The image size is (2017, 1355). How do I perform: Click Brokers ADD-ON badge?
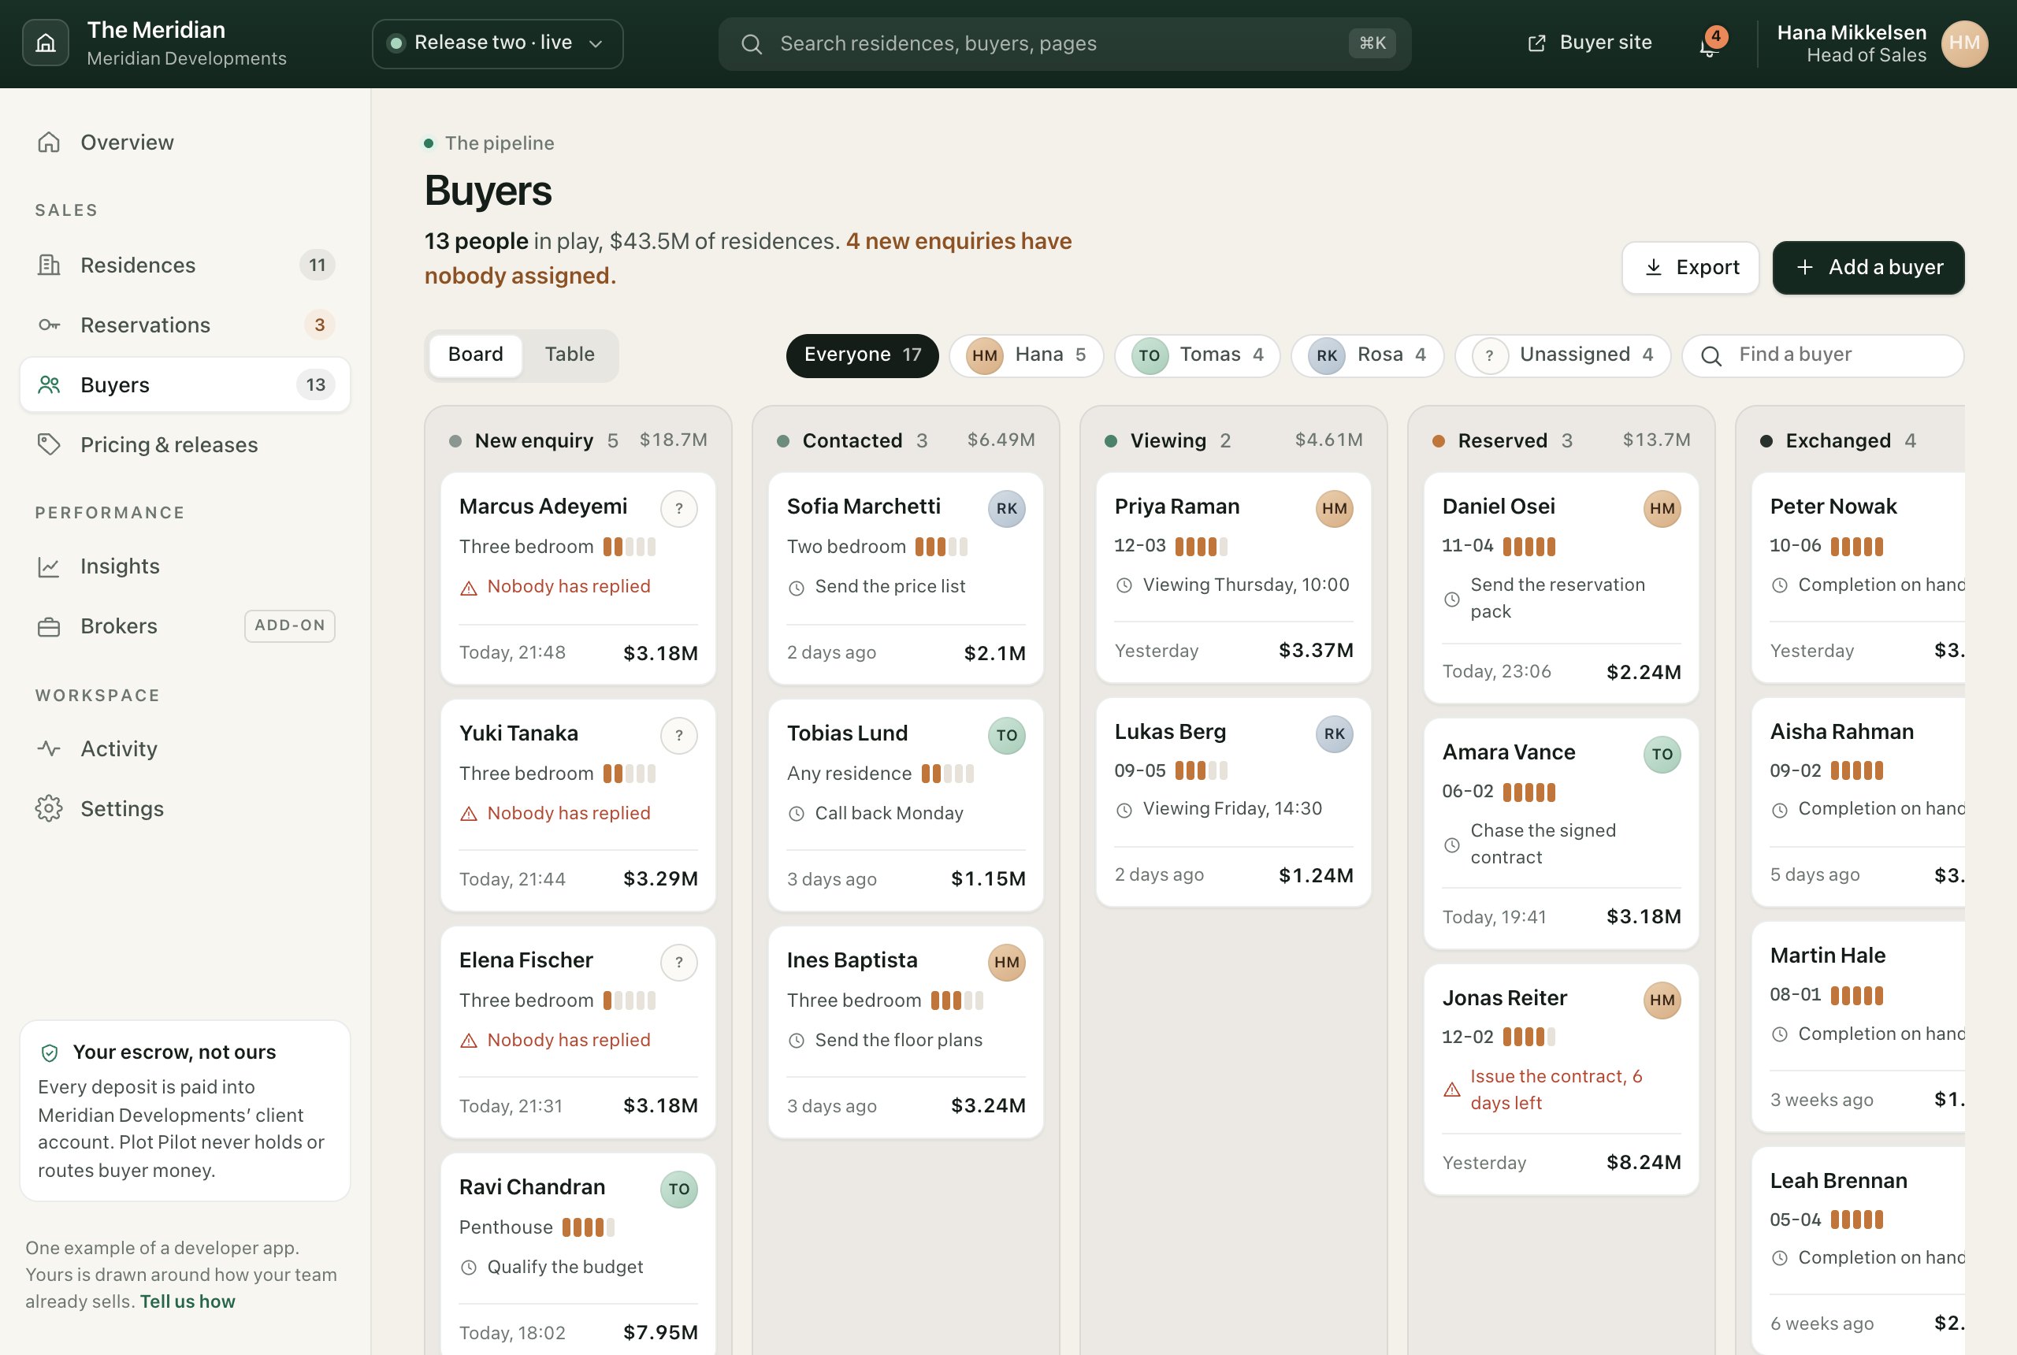coord(289,626)
